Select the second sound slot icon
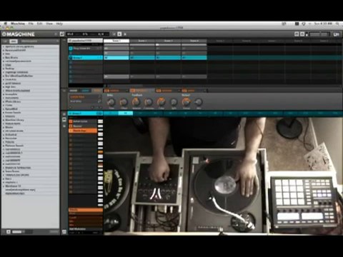The height and width of the screenshot is (257, 343). [71, 126]
